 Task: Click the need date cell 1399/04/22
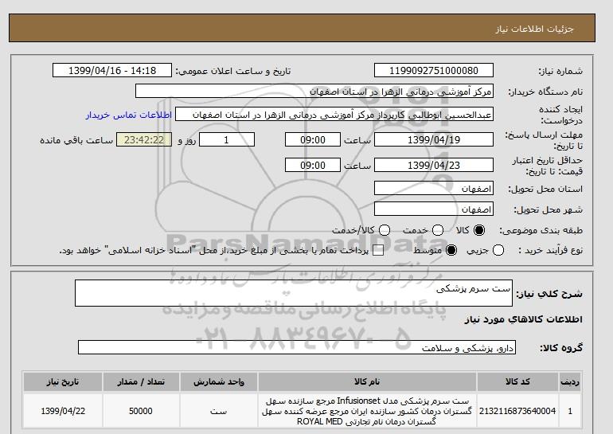coord(63,411)
